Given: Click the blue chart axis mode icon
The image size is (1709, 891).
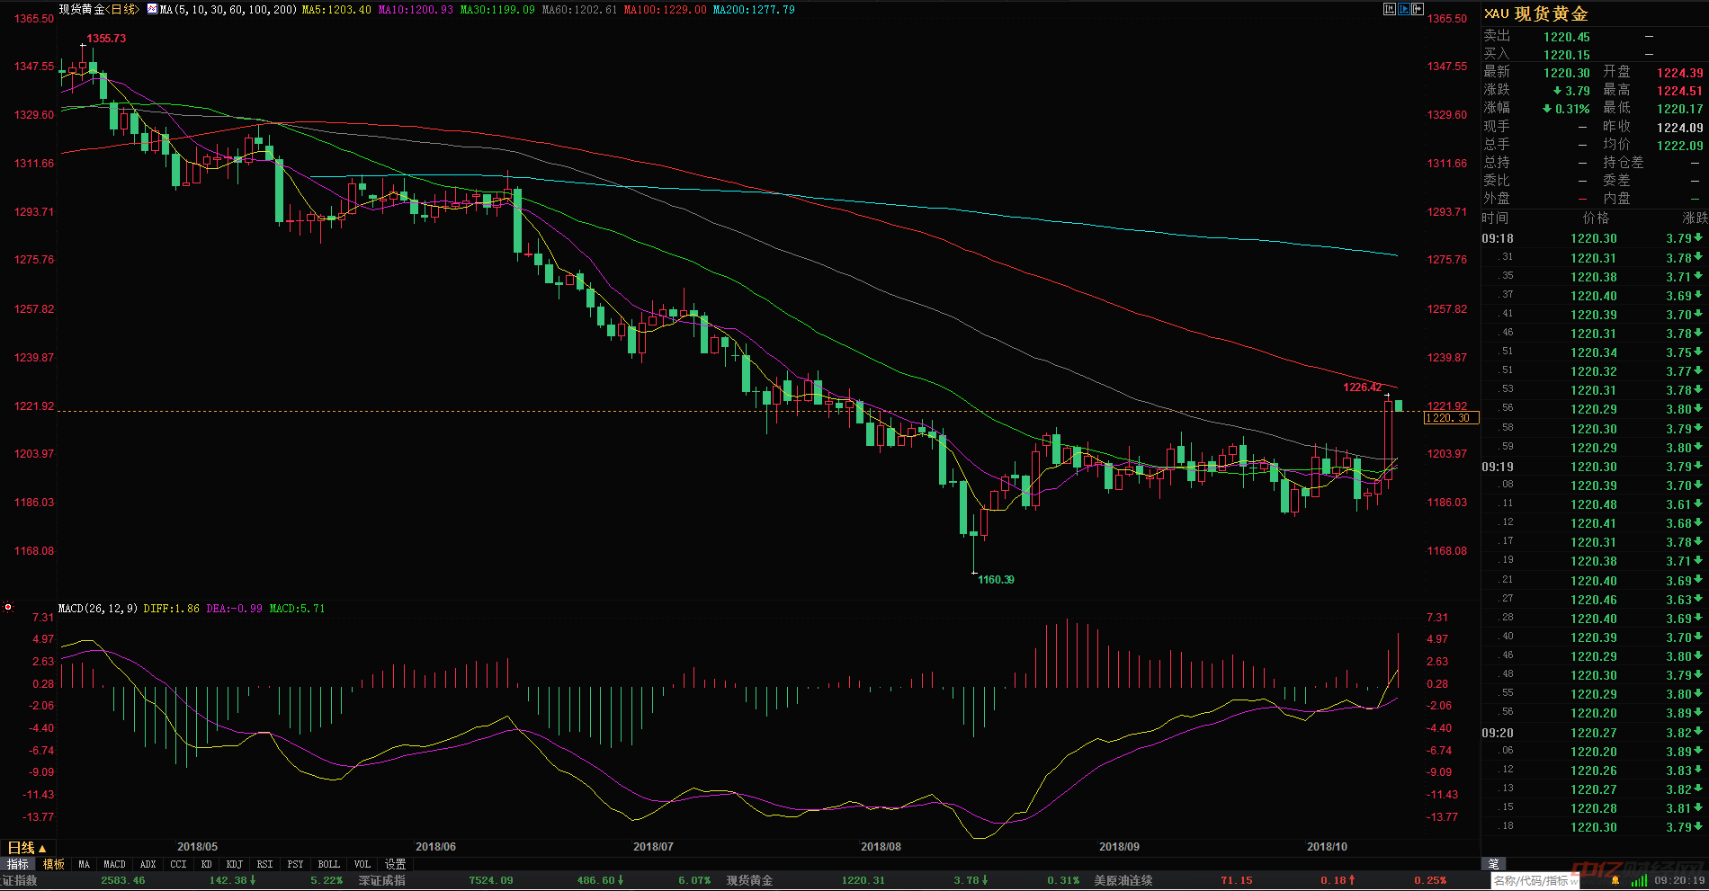Looking at the screenshot, I should [1403, 9].
